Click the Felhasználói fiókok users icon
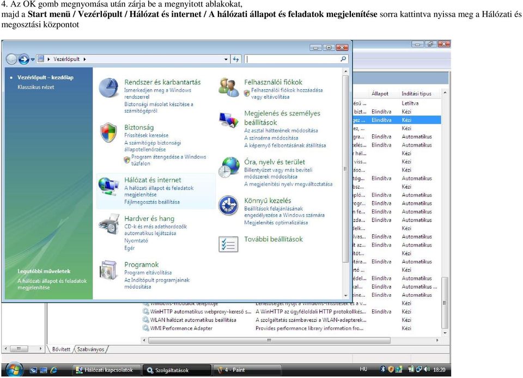This screenshot has width=523, height=378. tap(228, 87)
